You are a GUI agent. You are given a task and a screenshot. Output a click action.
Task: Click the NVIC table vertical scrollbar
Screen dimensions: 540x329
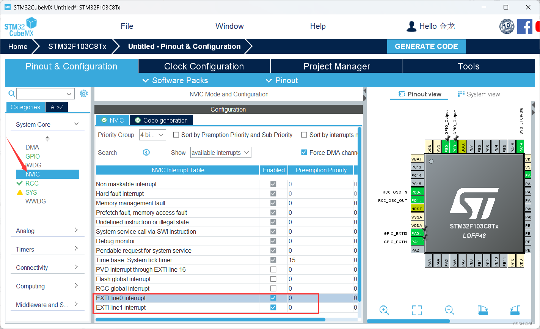pos(359,214)
